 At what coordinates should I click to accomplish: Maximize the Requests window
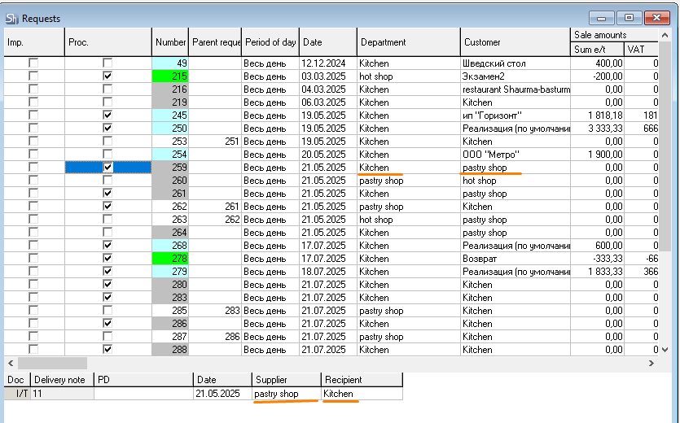[628, 17]
